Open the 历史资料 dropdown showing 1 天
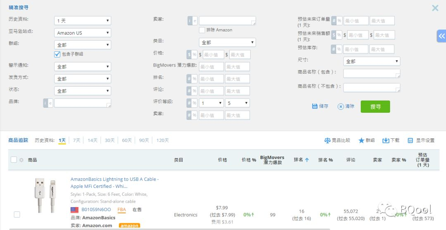 83,21
